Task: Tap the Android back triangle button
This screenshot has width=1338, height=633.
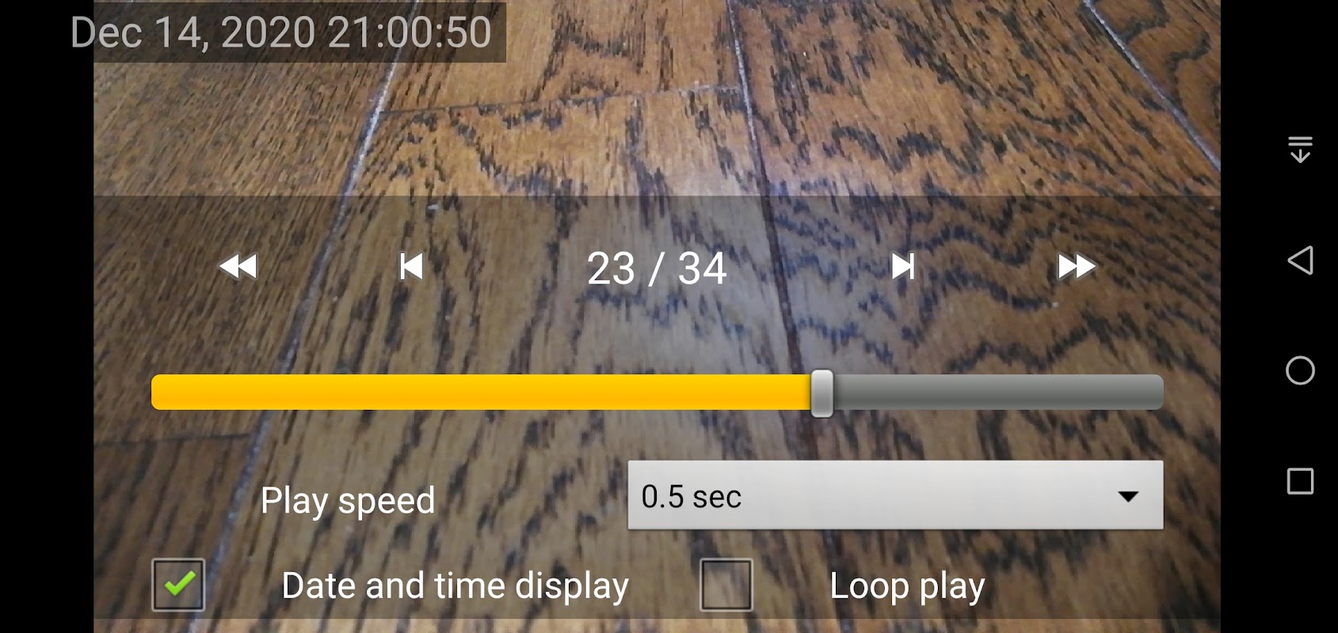Action: [1300, 260]
